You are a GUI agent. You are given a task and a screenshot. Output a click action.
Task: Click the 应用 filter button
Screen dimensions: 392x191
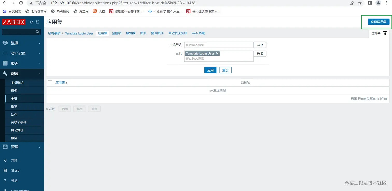(210, 70)
